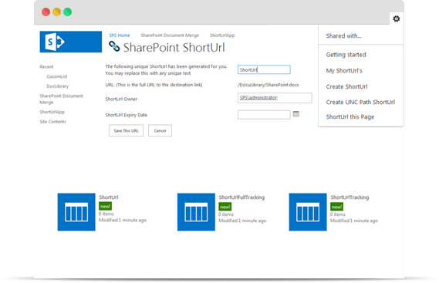Open the ShortUrlTracking list tile icon
Screen dimensions: 439x283
click(308, 212)
